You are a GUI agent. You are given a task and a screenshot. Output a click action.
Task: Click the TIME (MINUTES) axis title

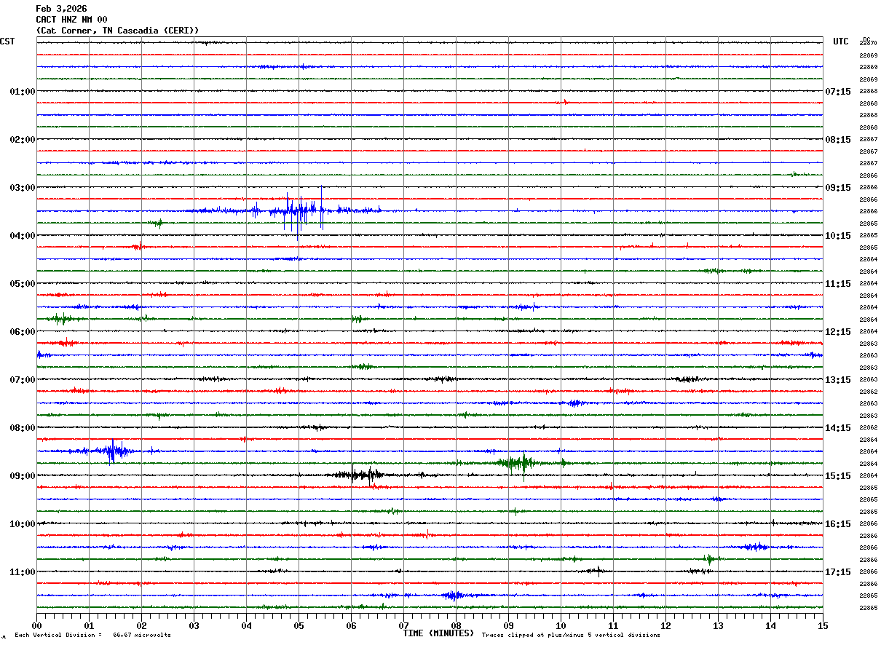click(438, 633)
